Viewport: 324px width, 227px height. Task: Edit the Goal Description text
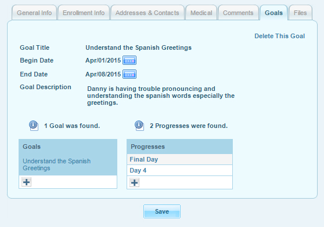pos(161,96)
